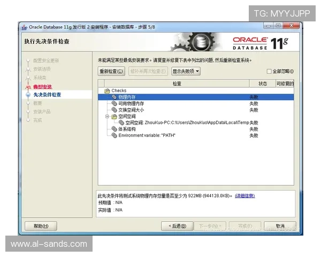Click the 体系结构 check icon
This screenshot has width=321, height=257.
tap(114, 129)
